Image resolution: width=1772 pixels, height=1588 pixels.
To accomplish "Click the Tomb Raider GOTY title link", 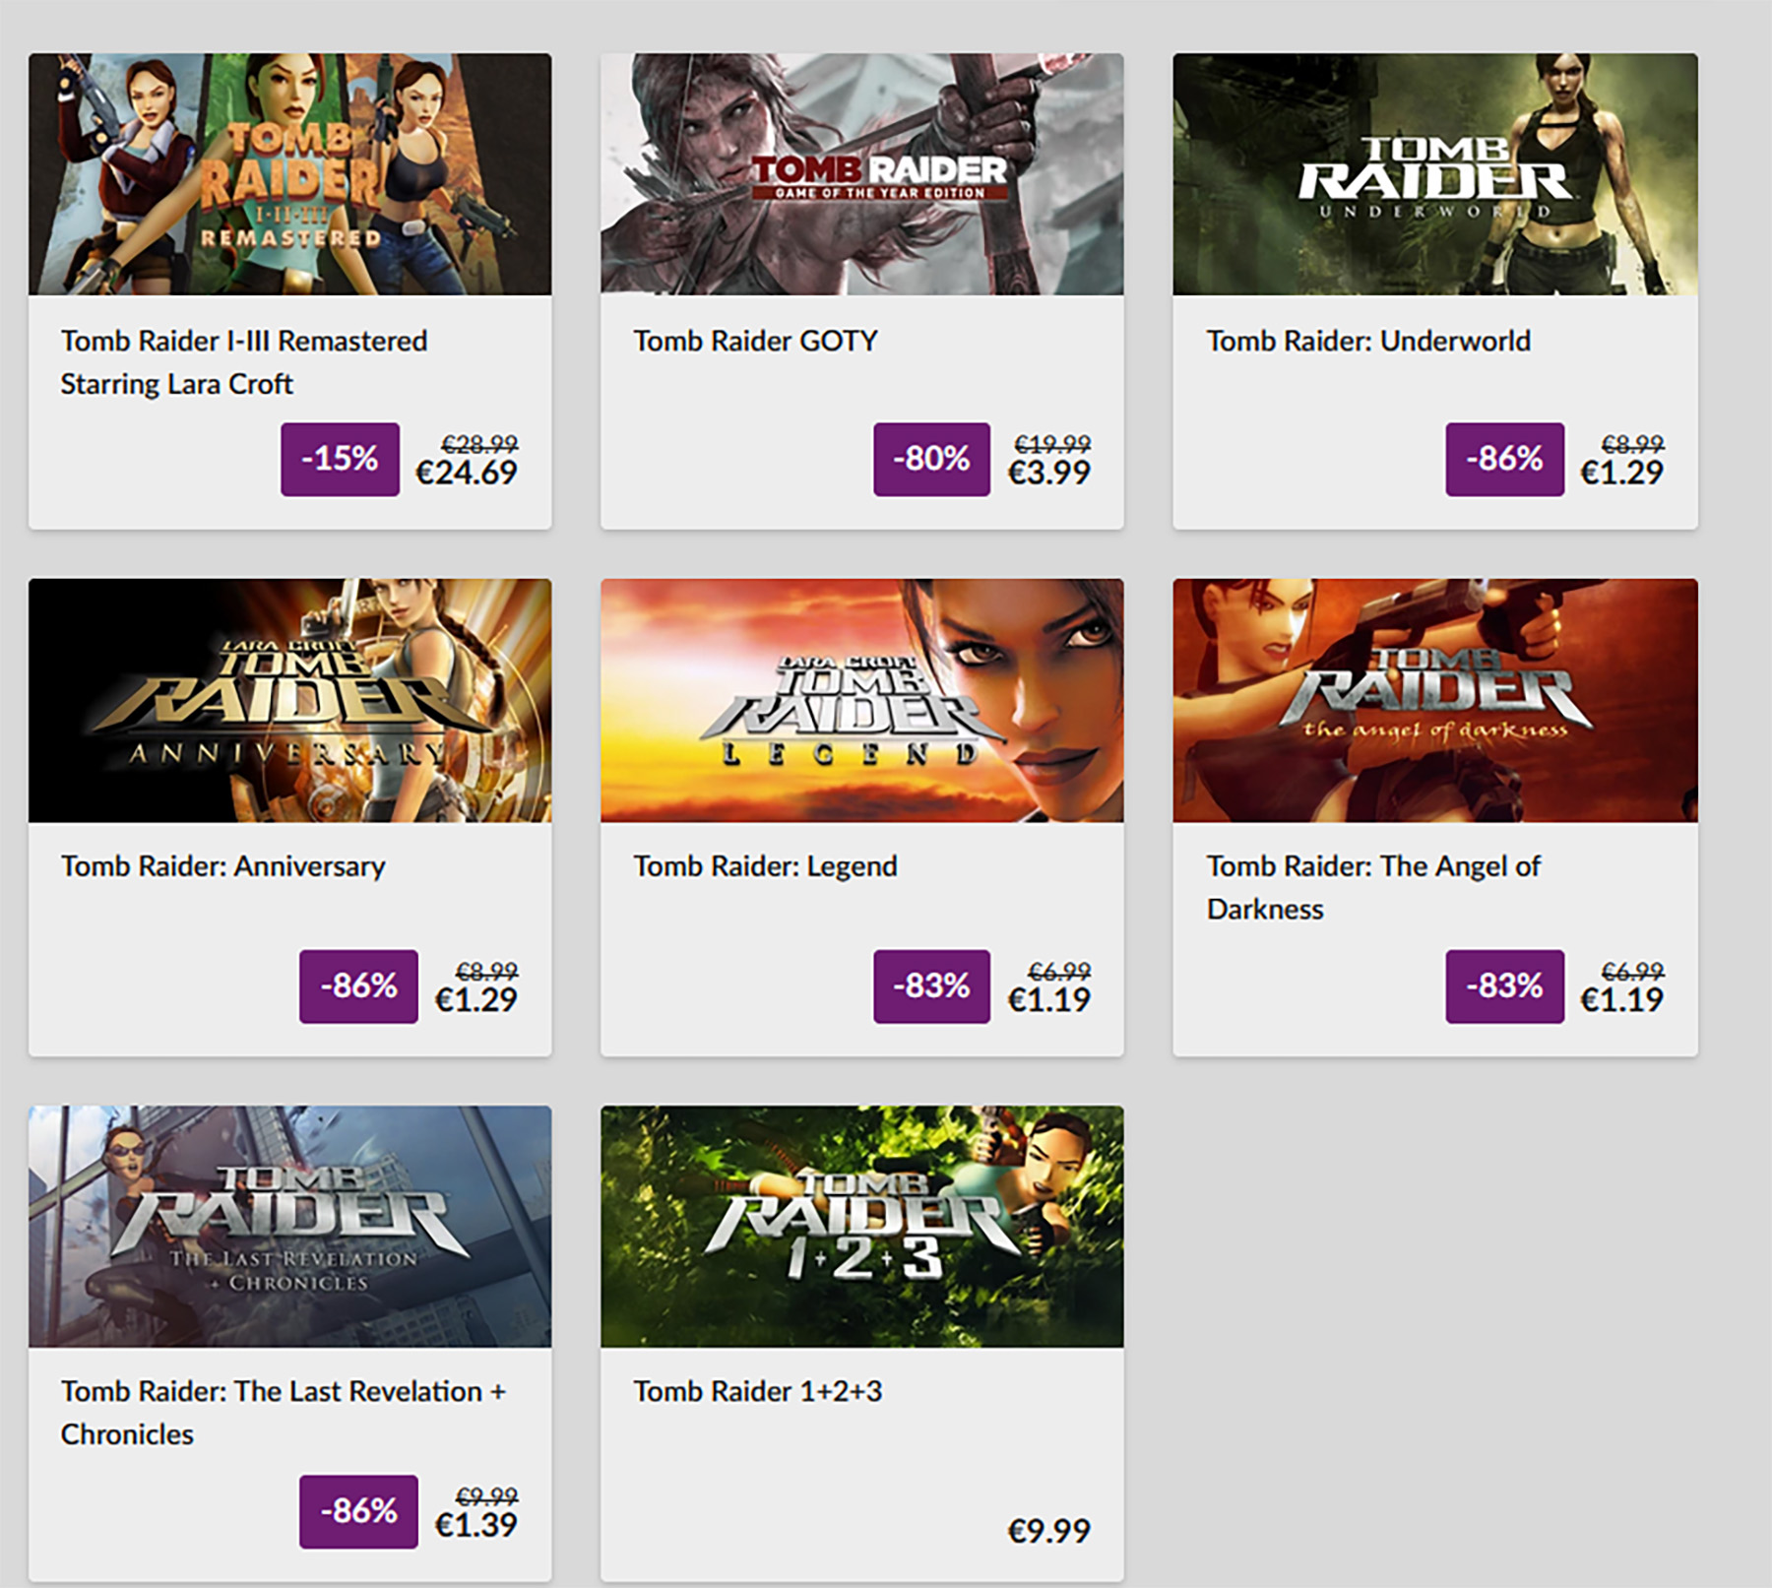I will click(755, 341).
